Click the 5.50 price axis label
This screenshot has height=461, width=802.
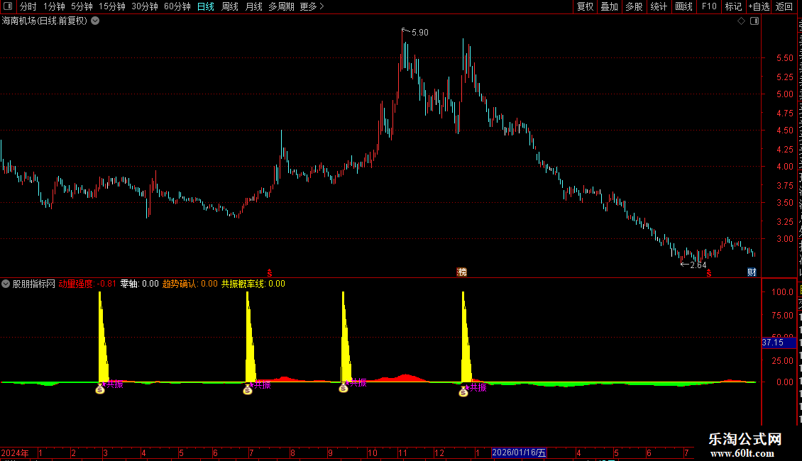pyautogui.click(x=784, y=58)
